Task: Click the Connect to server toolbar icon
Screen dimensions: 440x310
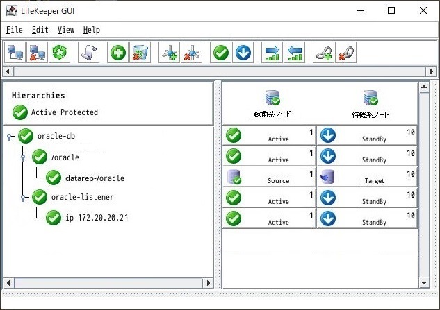Action: click(15, 53)
